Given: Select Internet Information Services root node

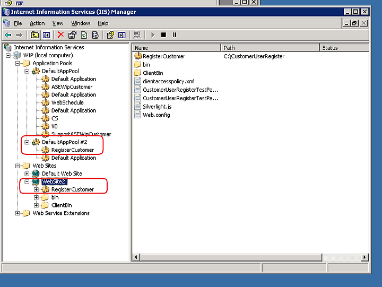Looking at the screenshot, I should coord(49,47).
